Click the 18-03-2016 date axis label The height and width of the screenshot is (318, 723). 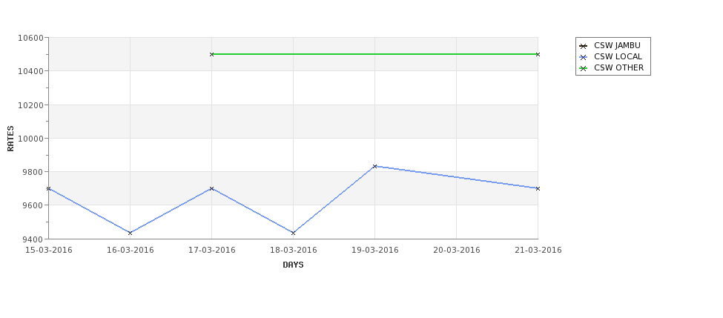tap(293, 251)
